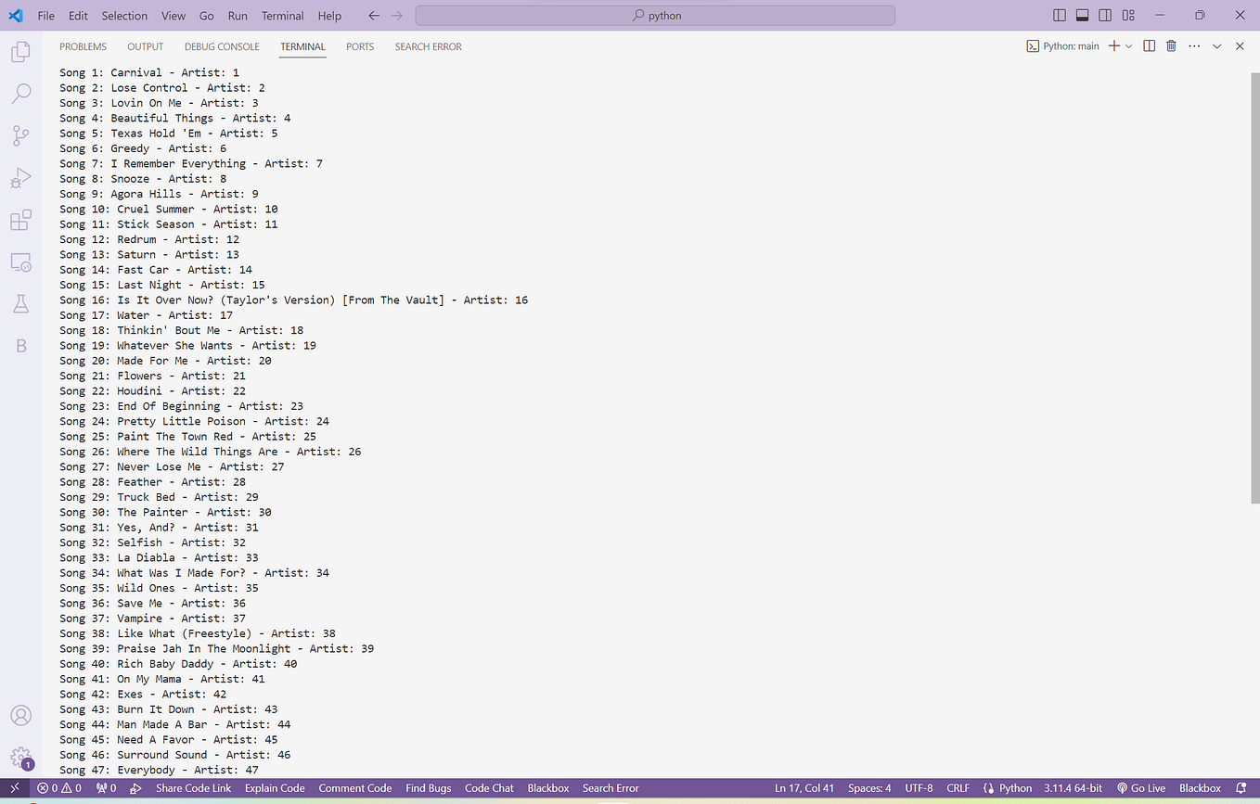Open Run and Debug view
The width and height of the screenshot is (1260, 804).
tap(19, 178)
